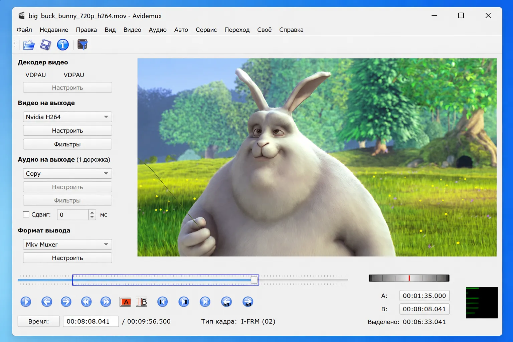Image resolution: width=513 pixels, height=342 pixels.
Task: Open the Правка menu
Action: coord(86,30)
